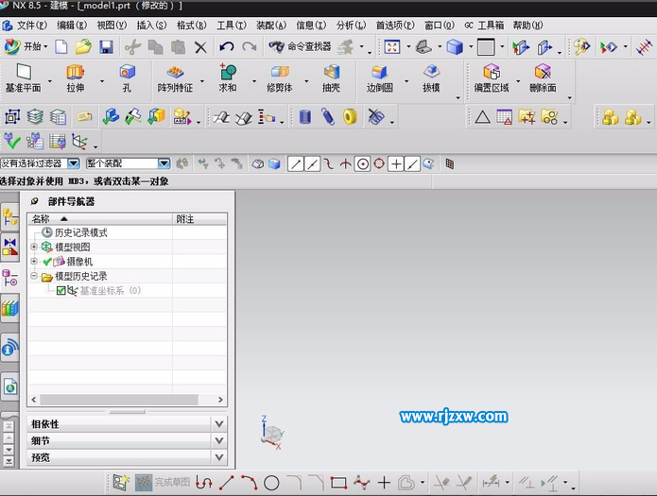657x496 pixels.
Task: Click the navigator horizontal scrollbar right arrow
Action: pyautogui.click(x=220, y=400)
